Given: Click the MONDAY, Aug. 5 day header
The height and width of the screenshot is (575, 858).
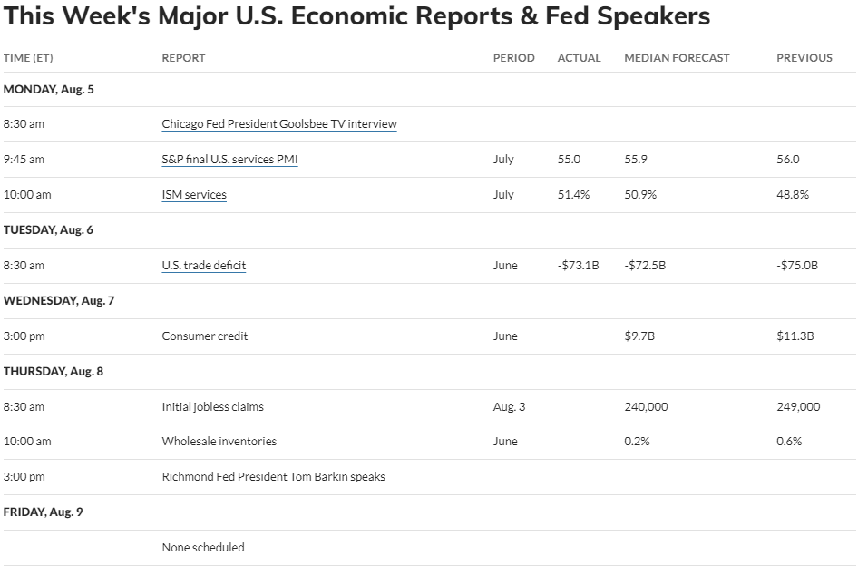Looking at the screenshot, I should 48,89.
